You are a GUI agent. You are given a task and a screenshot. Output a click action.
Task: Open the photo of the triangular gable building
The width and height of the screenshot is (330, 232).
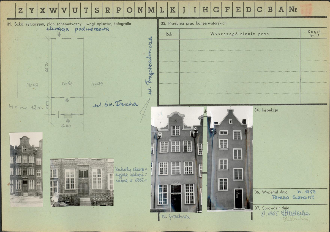click(x=230, y=159)
